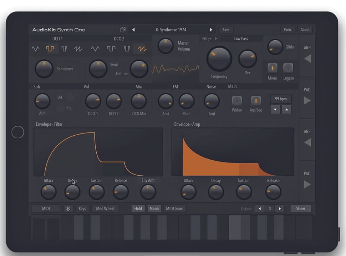Toggle the Widen switch
Screen dimensions: 346x256
click(237, 101)
